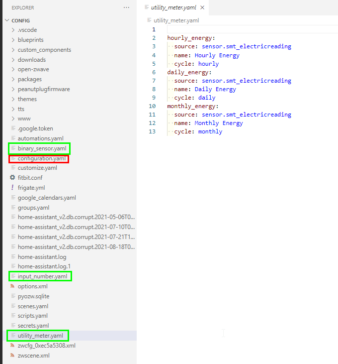The height and width of the screenshot is (364, 338).
Task: Open zwcfg_0xec5a5308.xml file
Action: 47,346
